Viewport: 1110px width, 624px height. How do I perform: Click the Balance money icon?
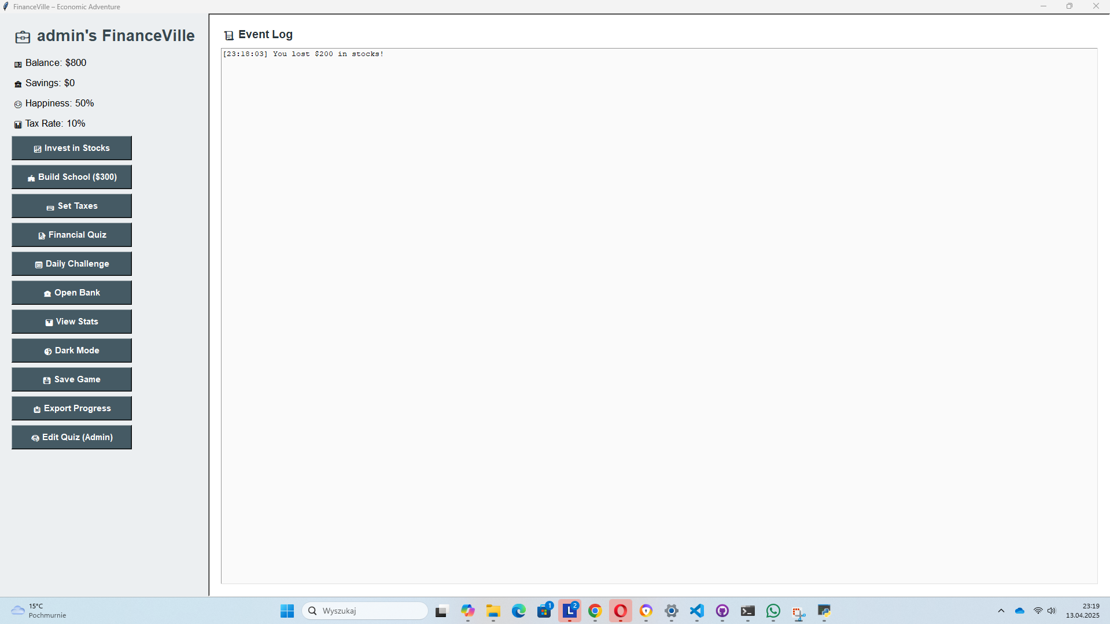coord(18,64)
